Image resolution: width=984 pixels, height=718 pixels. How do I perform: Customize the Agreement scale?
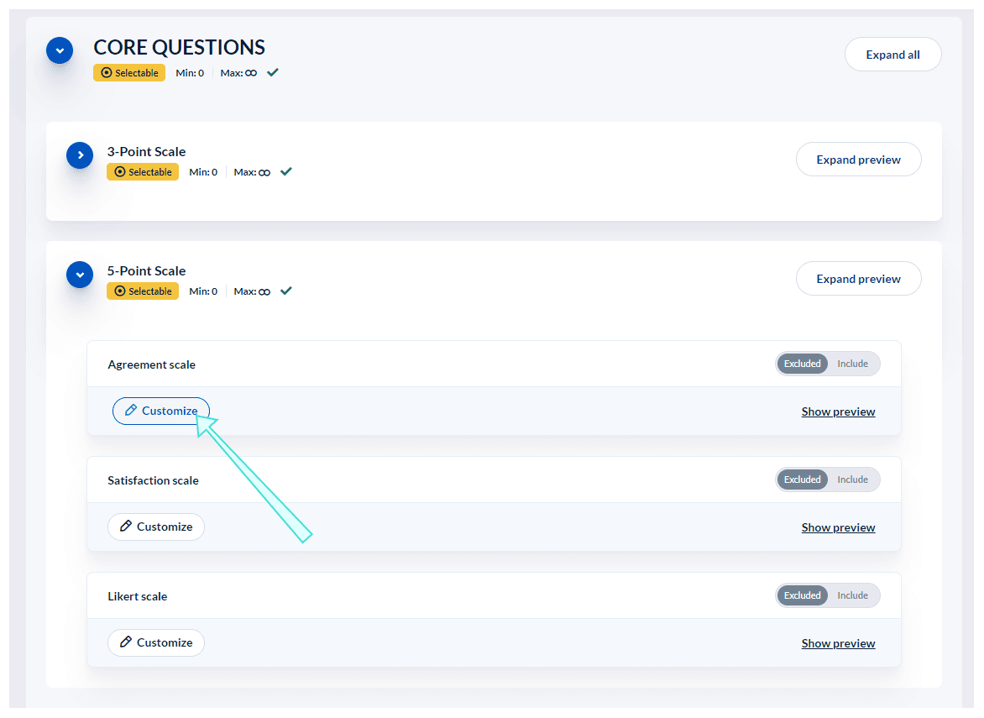tap(161, 411)
